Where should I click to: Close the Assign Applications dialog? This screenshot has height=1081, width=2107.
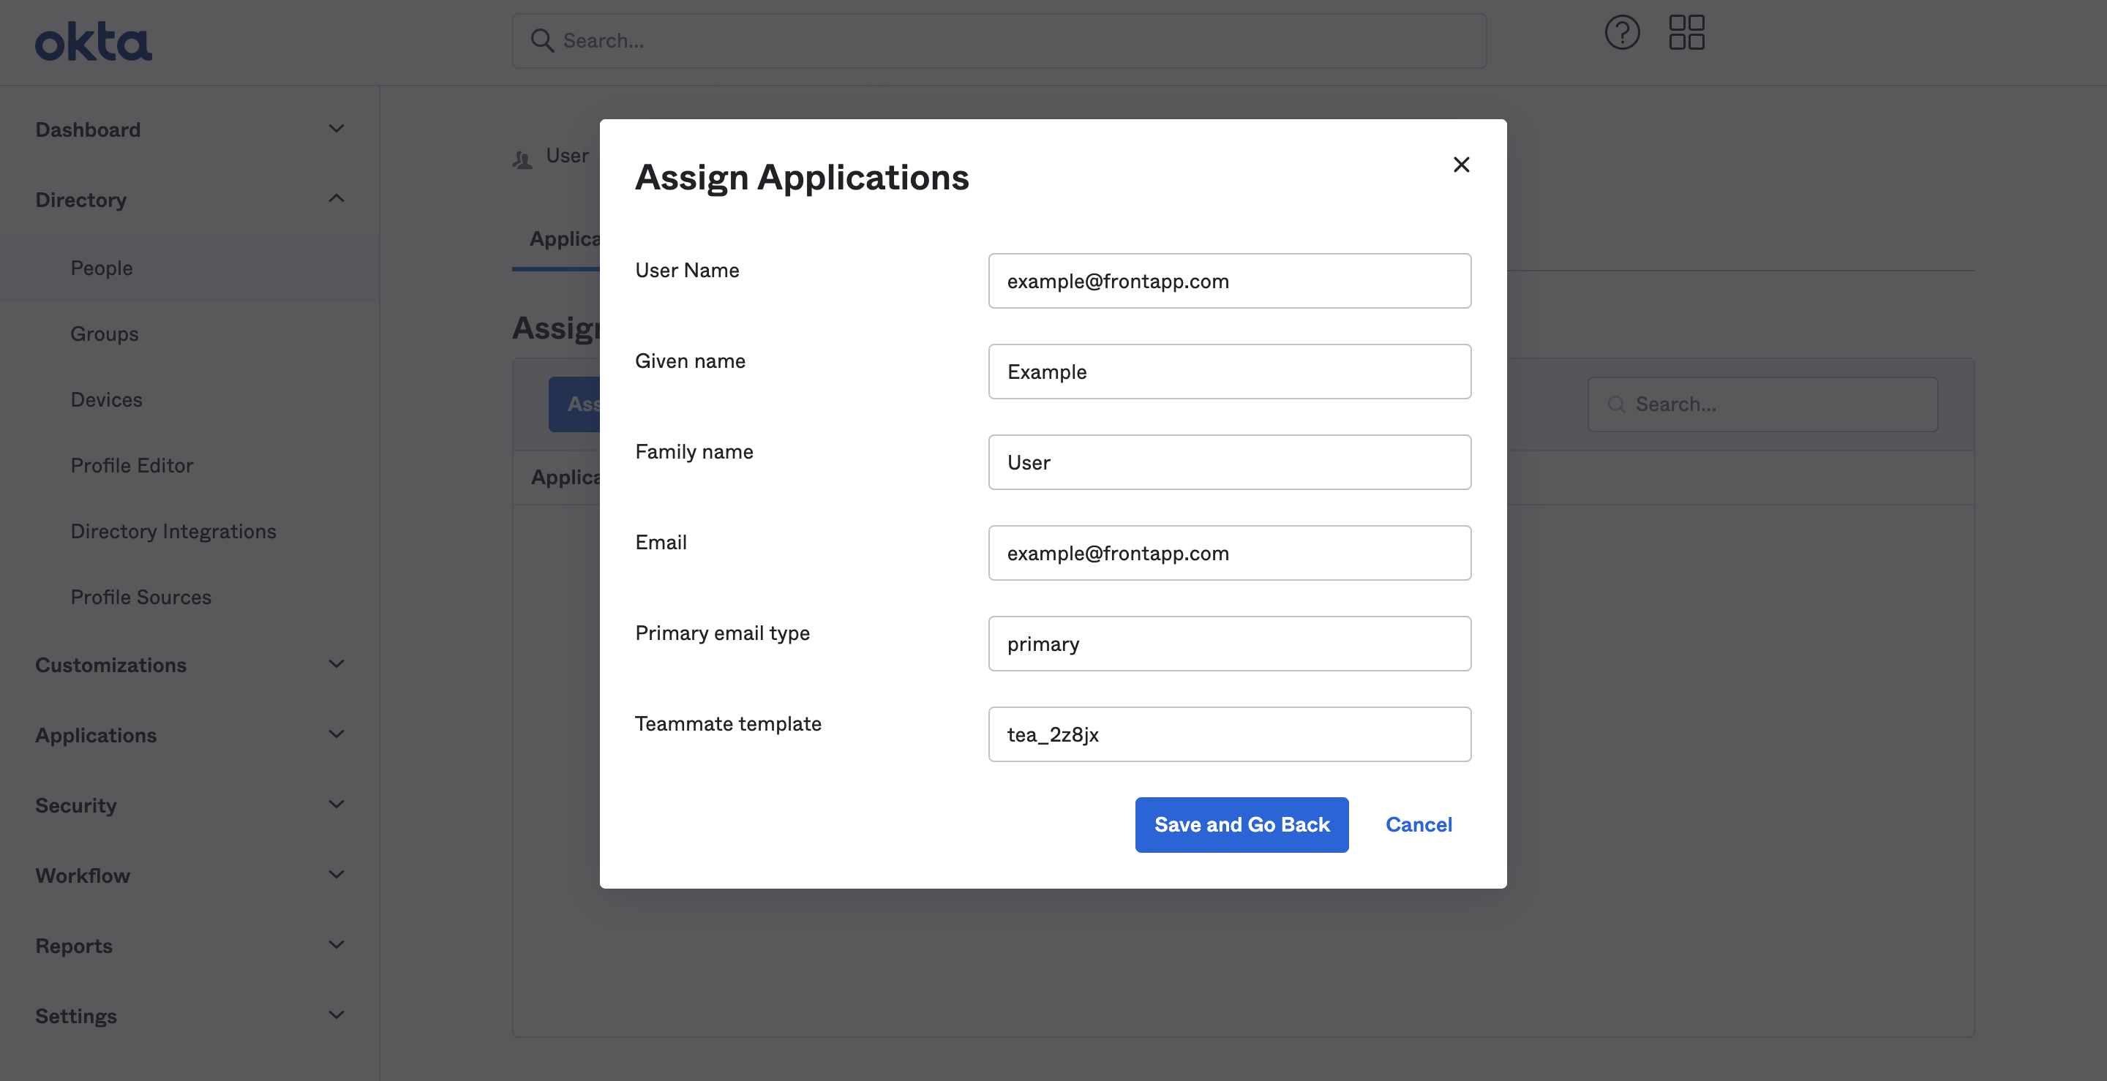[x=1461, y=165]
